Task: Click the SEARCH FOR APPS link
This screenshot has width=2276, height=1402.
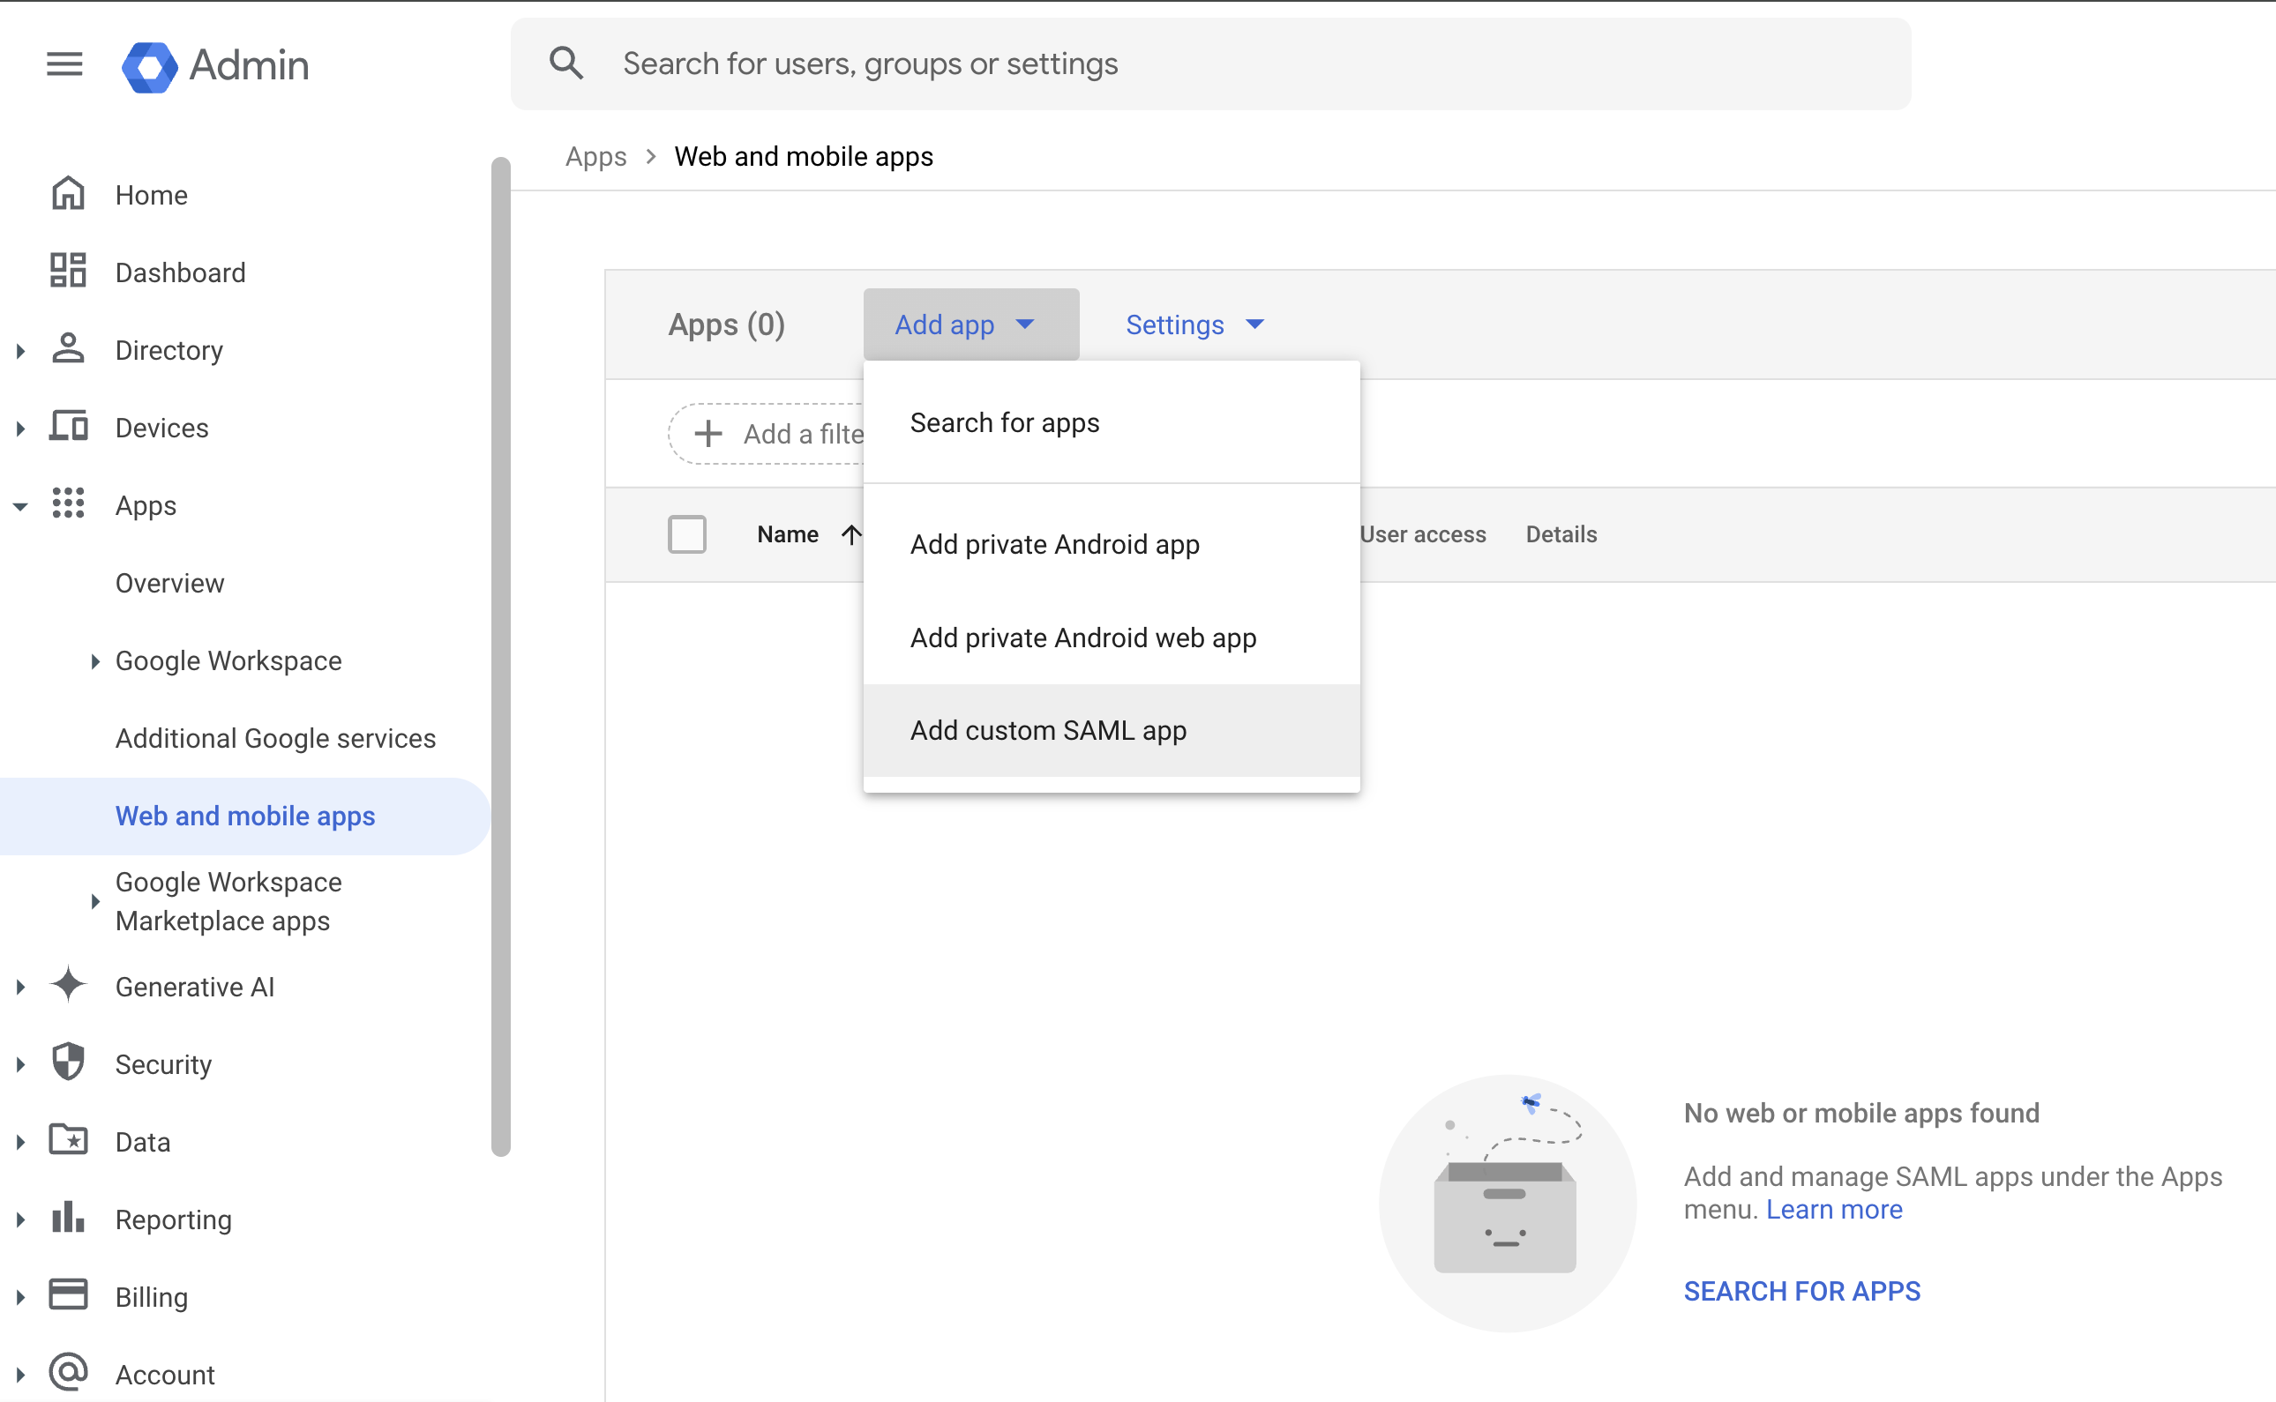Action: click(x=1801, y=1291)
